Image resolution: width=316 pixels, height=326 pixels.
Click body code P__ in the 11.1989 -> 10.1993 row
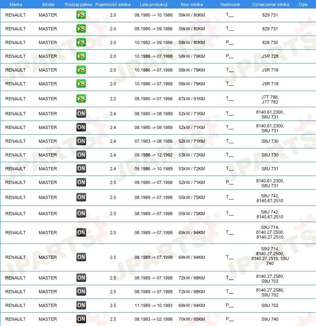(x=230, y=305)
